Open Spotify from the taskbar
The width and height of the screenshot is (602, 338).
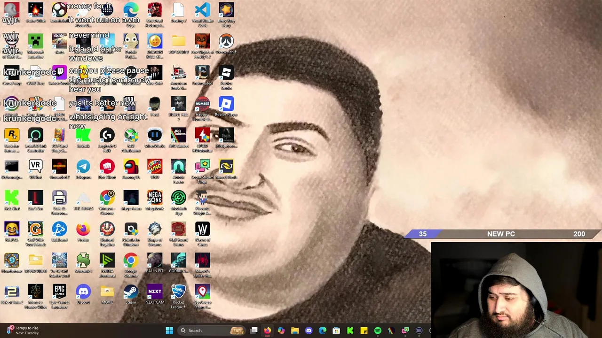pyautogui.click(x=378, y=330)
